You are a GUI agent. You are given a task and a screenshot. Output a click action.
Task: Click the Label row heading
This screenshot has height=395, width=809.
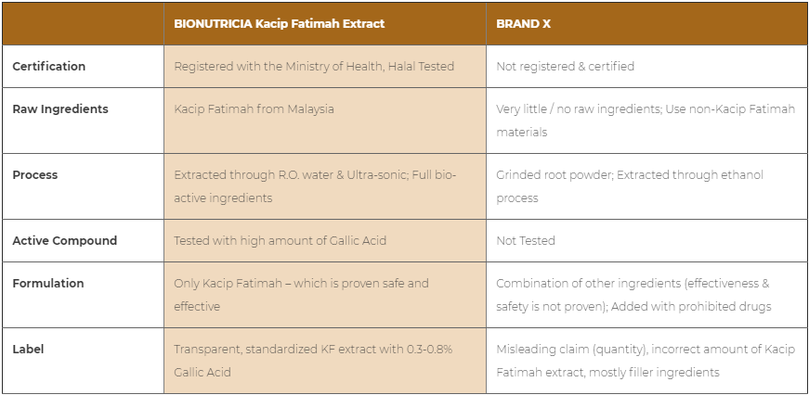pyautogui.click(x=29, y=350)
